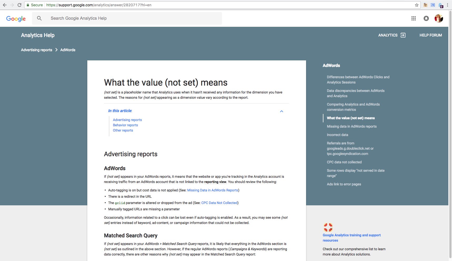
Task: Open your account profile avatar
Action: pyautogui.click(x=439, y=18)
